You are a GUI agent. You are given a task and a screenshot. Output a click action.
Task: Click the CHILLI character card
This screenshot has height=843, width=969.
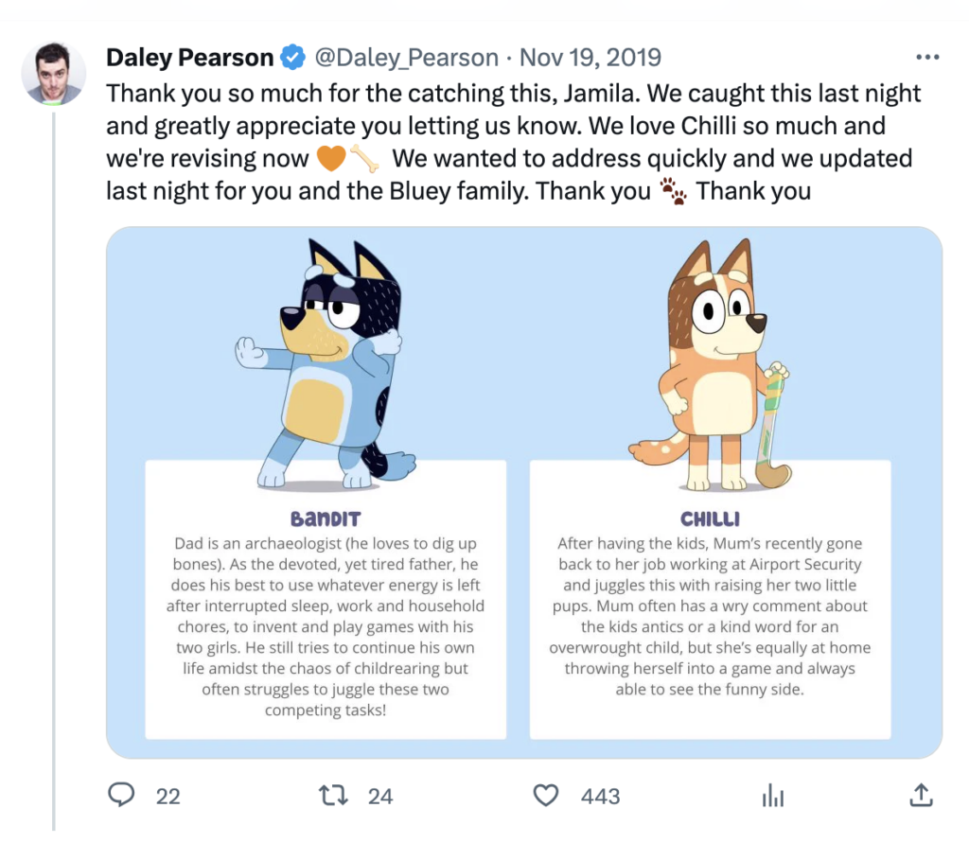710,601
